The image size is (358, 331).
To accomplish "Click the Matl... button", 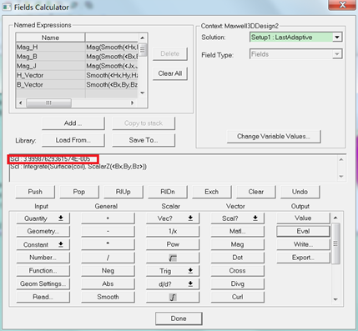I will tap(238, 231).
